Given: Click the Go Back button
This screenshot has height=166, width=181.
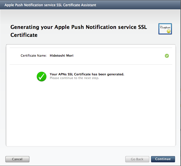Looking at the screenshot, I should click(137, 159).
